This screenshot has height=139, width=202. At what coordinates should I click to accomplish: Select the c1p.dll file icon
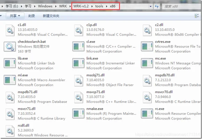coord(79,30)
